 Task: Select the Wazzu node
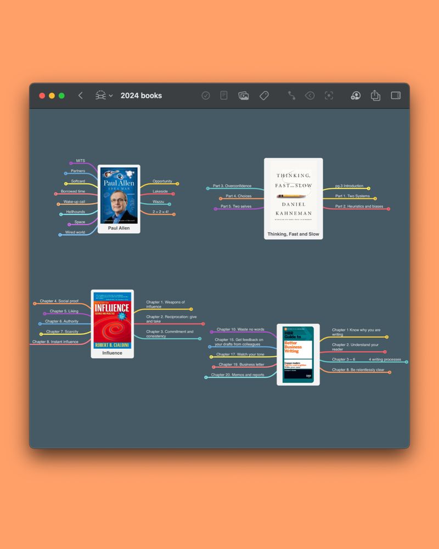[158, 201]
